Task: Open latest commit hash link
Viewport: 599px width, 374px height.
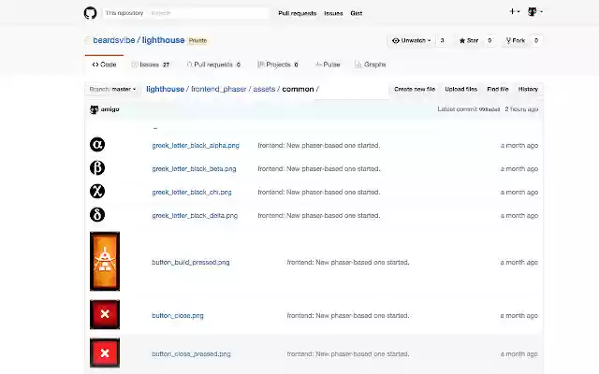Action: pyautogui.click(x=489, y=109)
